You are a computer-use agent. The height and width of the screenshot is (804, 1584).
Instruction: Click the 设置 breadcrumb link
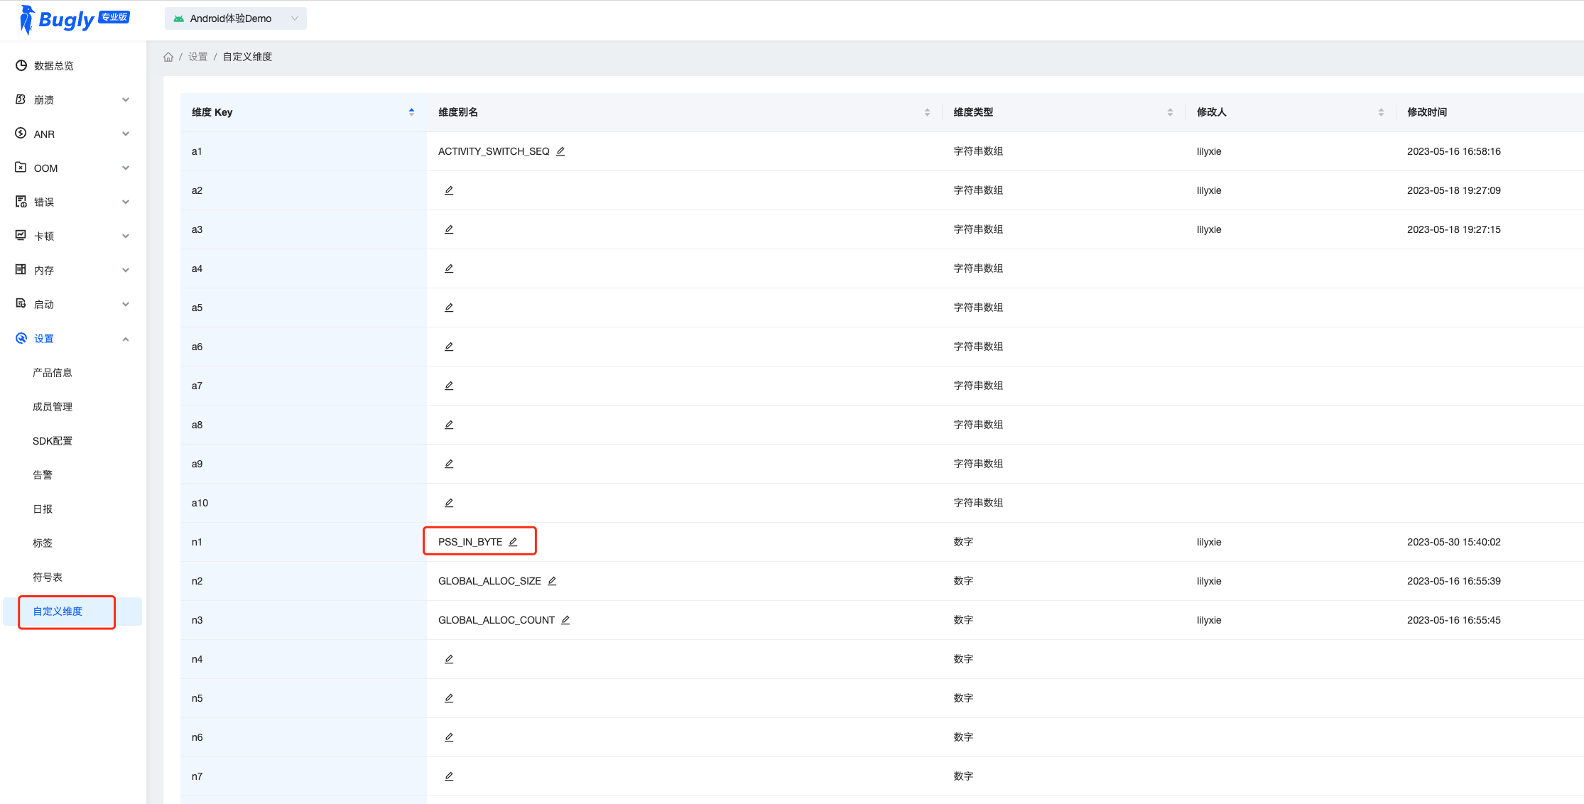click(x=197, y=57)
